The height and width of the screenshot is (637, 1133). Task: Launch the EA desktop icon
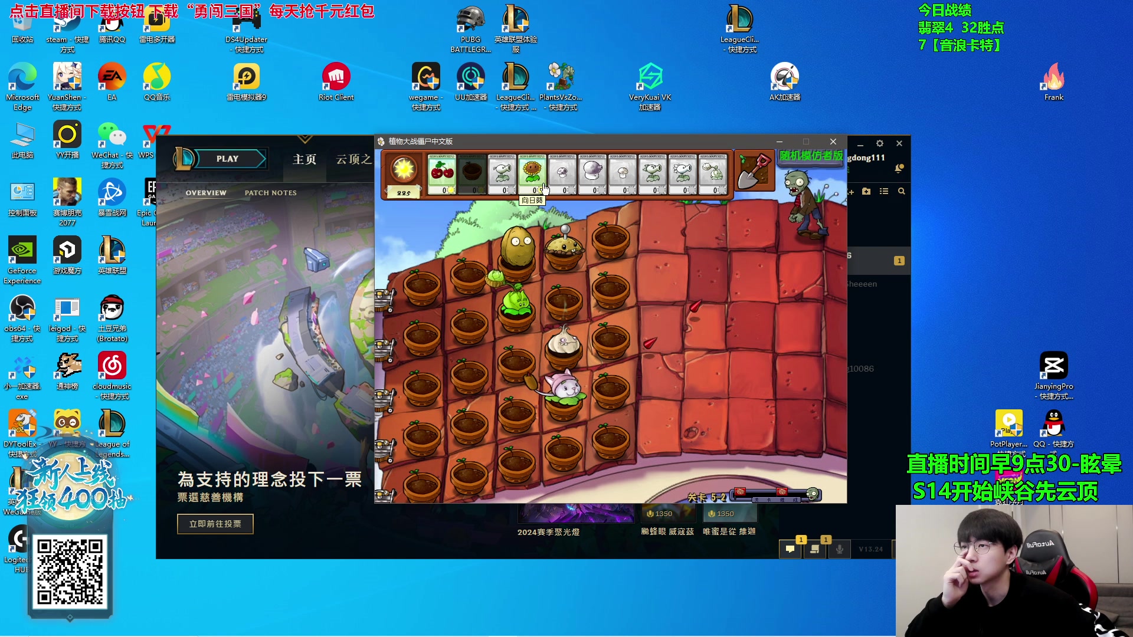[112, 81]
